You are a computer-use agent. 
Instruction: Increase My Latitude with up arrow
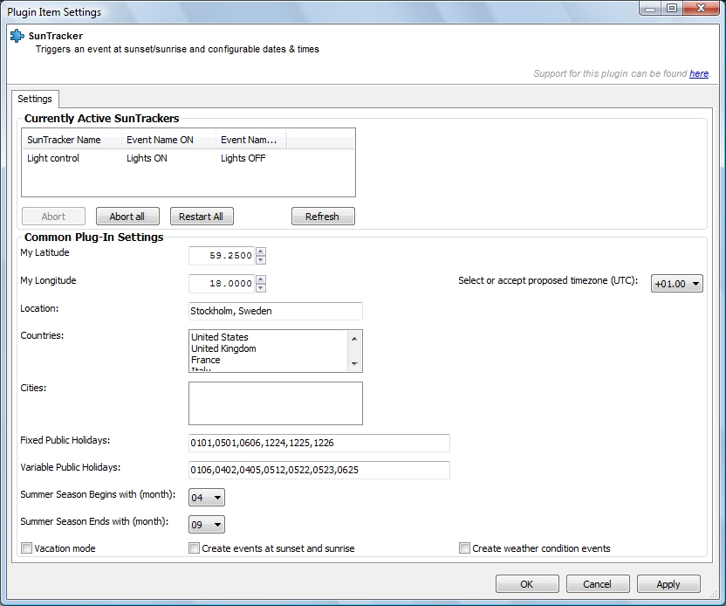[261, 251]
